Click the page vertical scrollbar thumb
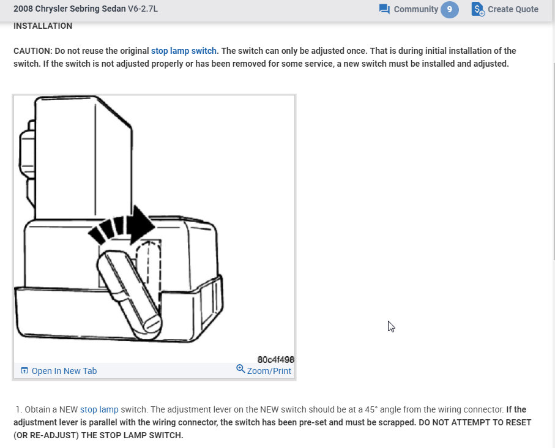The image size is (555, 448). pyautogui.click(x=553, y=162)
